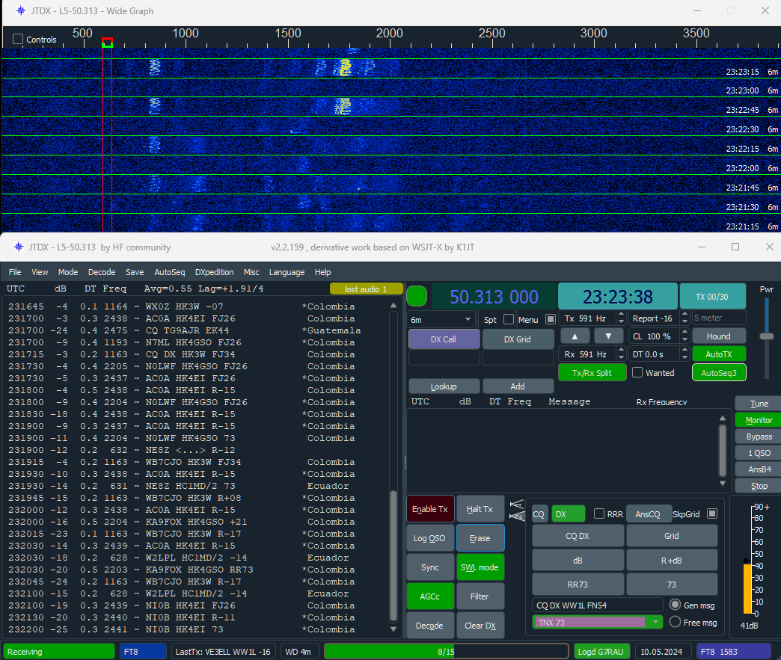Click the CQ DX WW1L FN54 message field
Image resolution: width=781 pixels, height=660 pixels.
tap(597, 605)
